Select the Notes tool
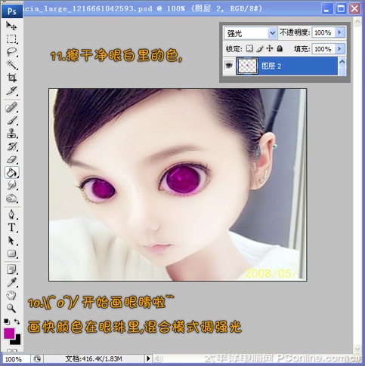The height and width of the screenshot is (366, 365). click(11, 269)
